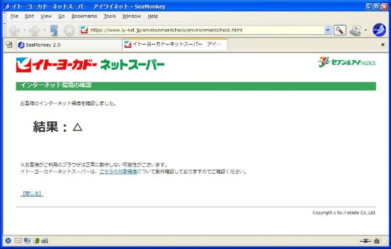
Task: Open the Tools menu
Action: pyautogui.click(x=110, y=16)
